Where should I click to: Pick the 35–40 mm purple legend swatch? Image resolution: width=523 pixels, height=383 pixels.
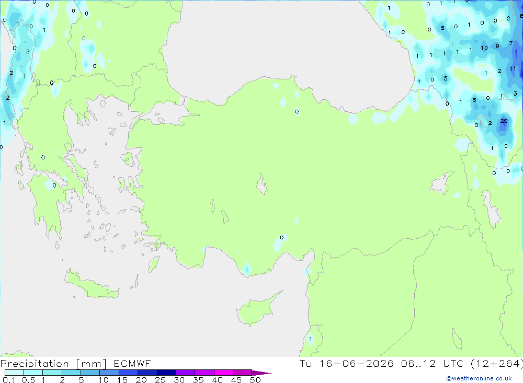coord(204,373)
